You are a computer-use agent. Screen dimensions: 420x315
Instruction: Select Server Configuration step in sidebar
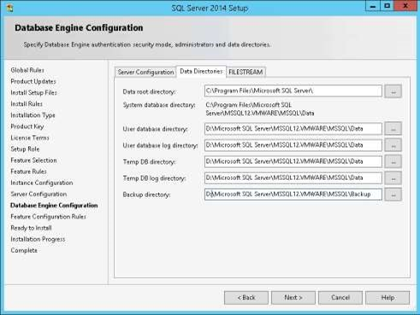[38, 194]
